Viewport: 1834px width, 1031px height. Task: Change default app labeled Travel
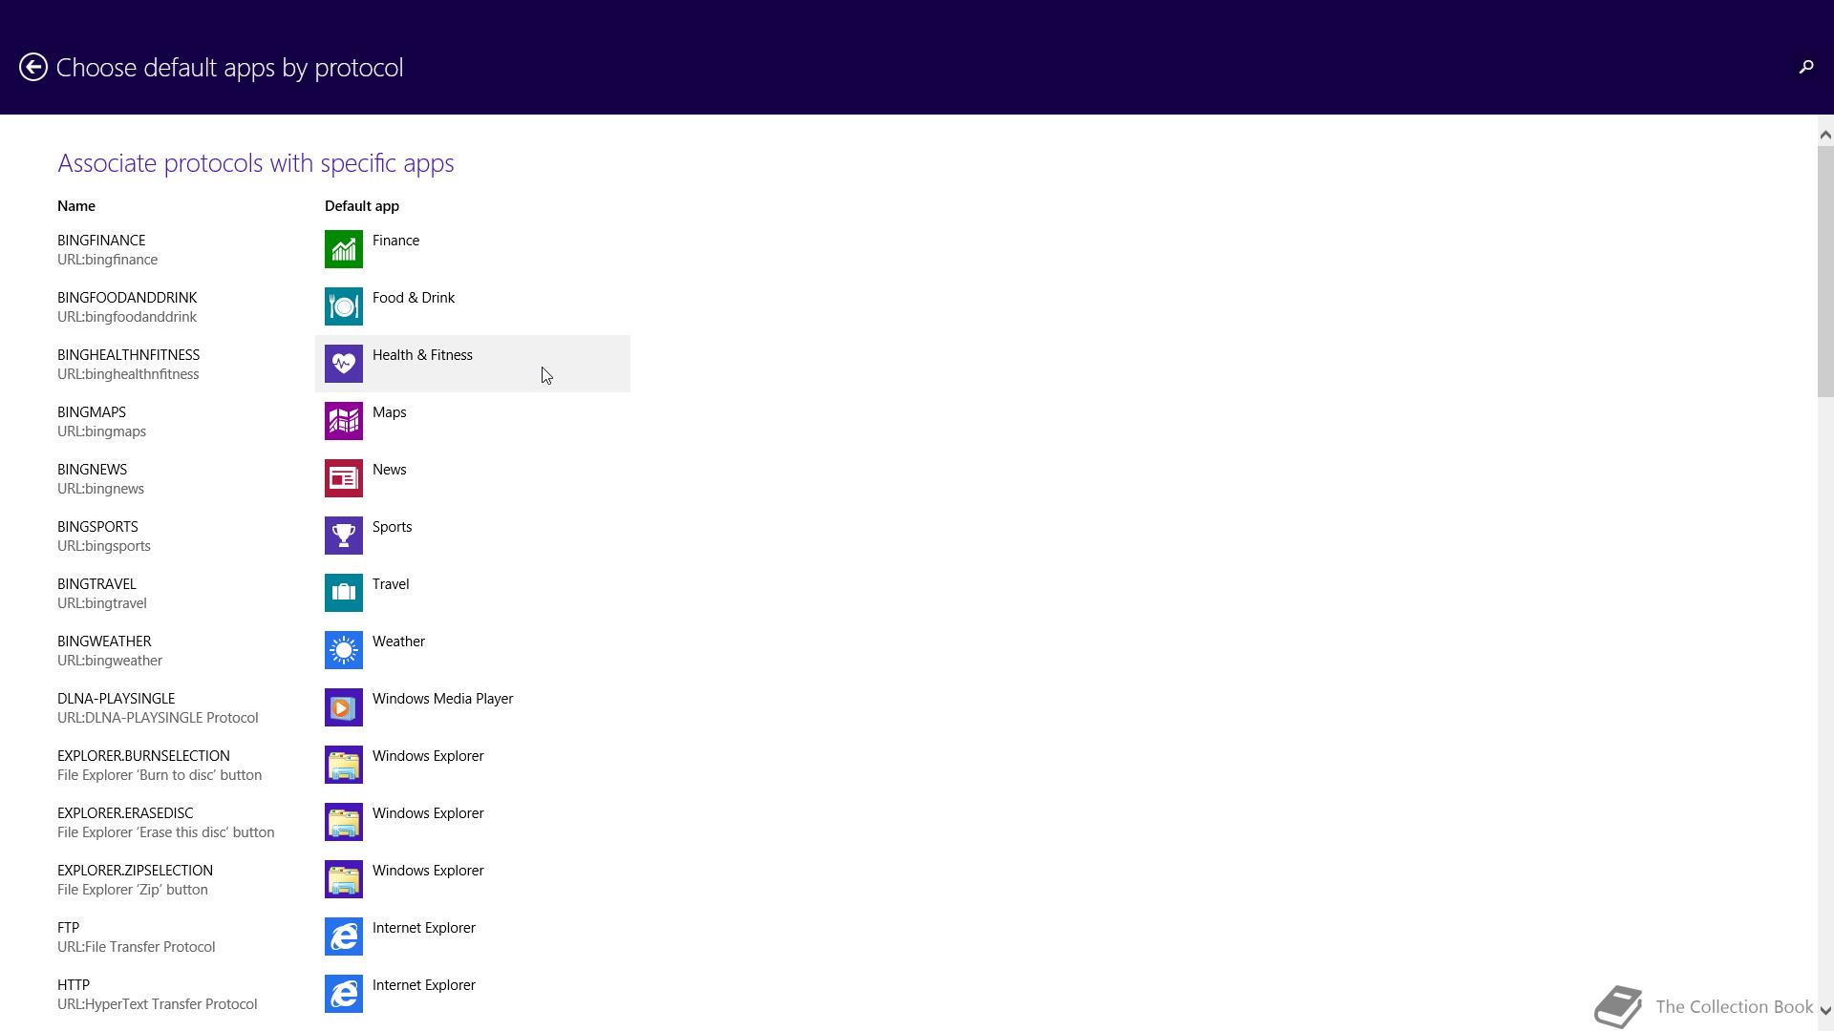click(x=391, y=584)
